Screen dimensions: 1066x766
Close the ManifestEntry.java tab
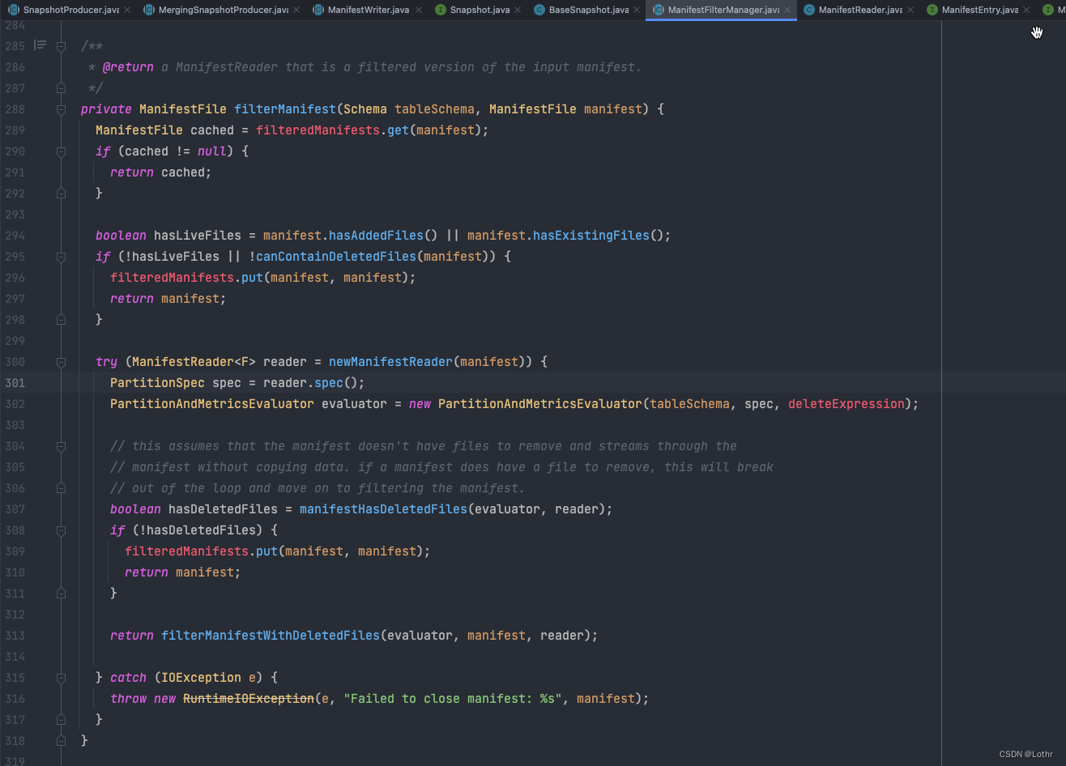tap(1026, 10)
